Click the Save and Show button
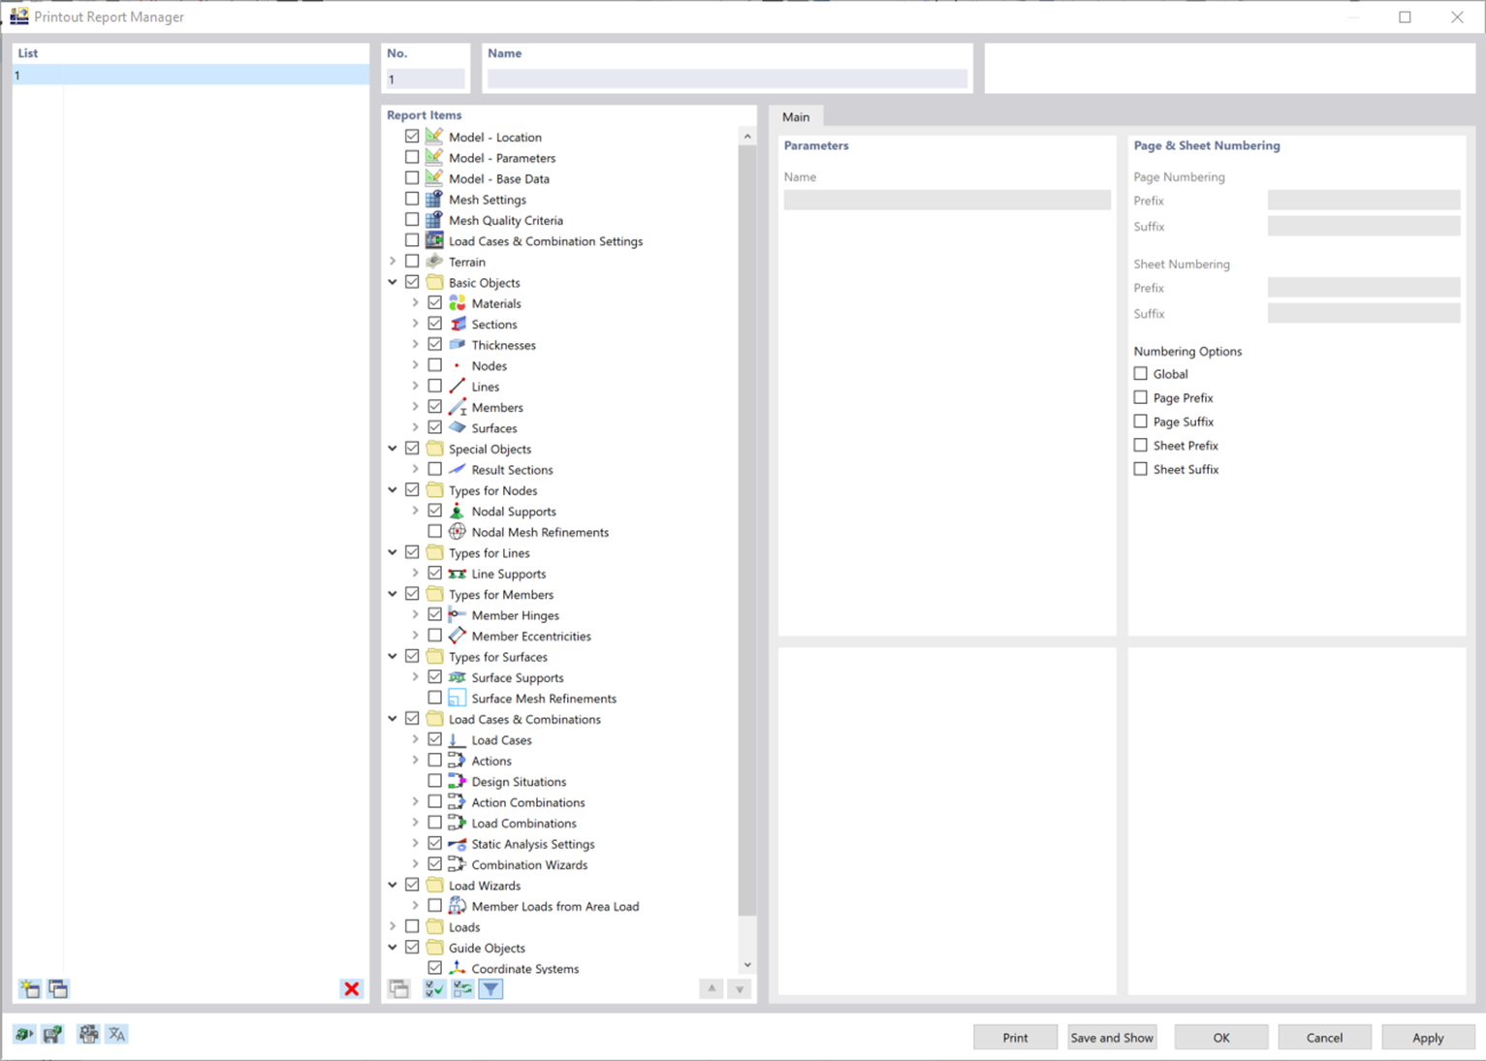The height and width of the screenshot is (1061, 1486). [1111, 1037]
